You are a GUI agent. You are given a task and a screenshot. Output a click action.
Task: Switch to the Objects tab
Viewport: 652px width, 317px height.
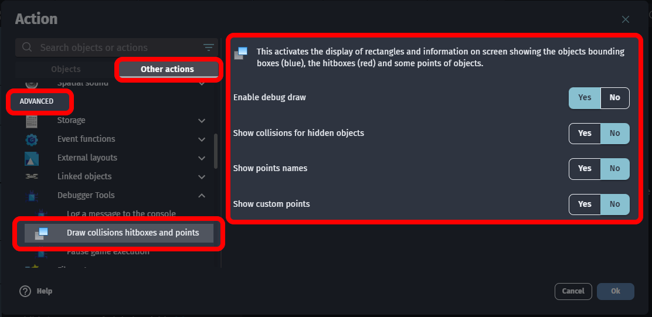tap(66, 69)
